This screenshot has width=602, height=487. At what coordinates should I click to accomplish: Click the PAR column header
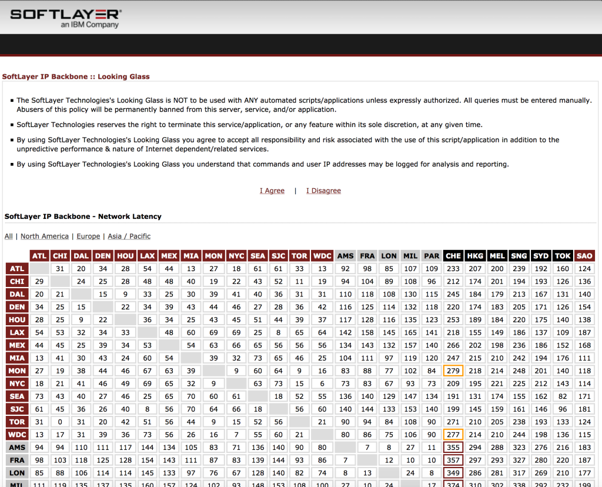(432, 256)
